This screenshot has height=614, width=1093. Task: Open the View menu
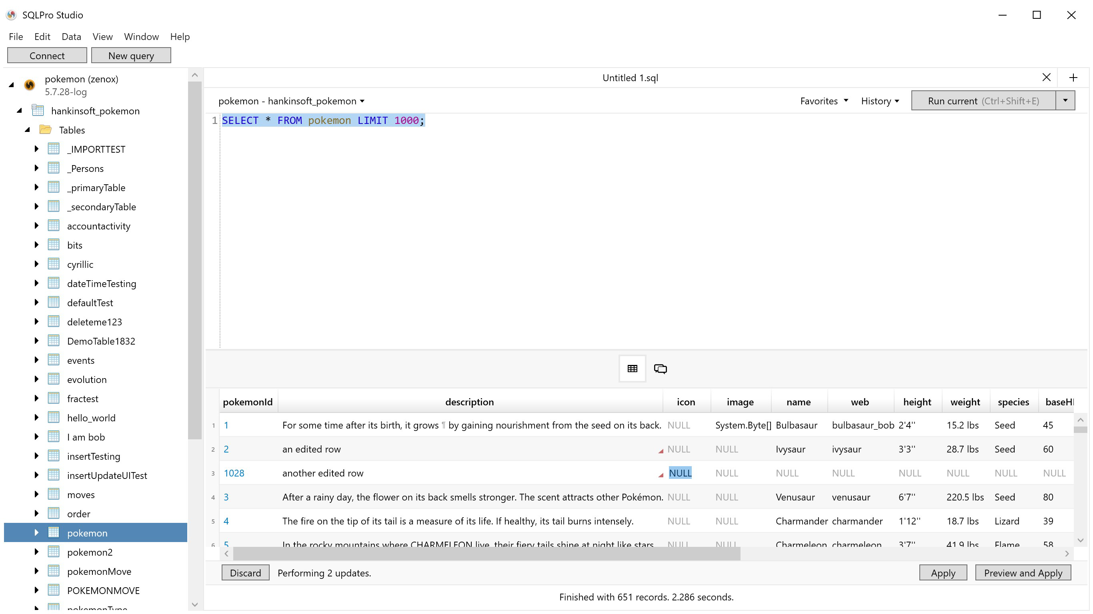click(x=103, y=36)
